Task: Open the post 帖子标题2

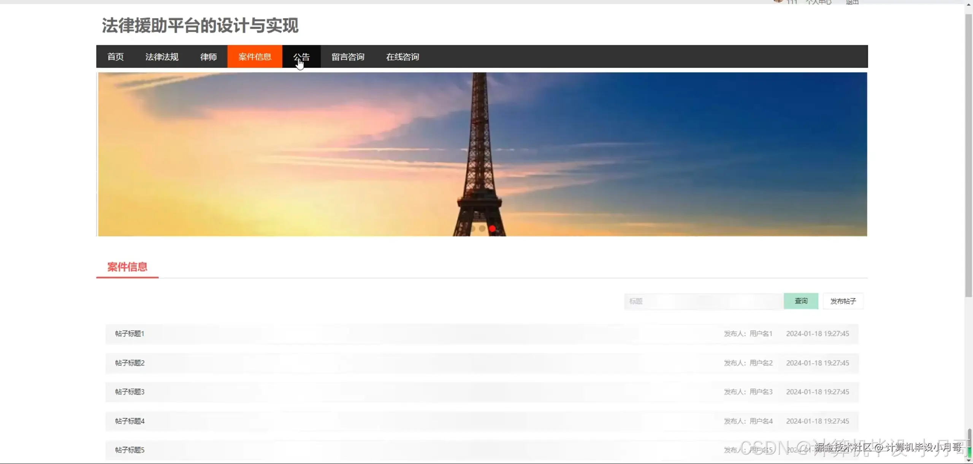Action: click(130, 363)
